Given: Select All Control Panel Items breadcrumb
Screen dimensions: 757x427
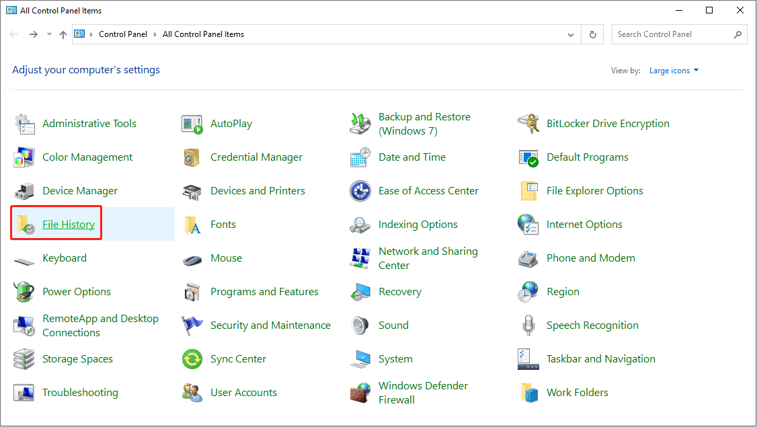Looking at the screenshot, I should tap(203, 34).
